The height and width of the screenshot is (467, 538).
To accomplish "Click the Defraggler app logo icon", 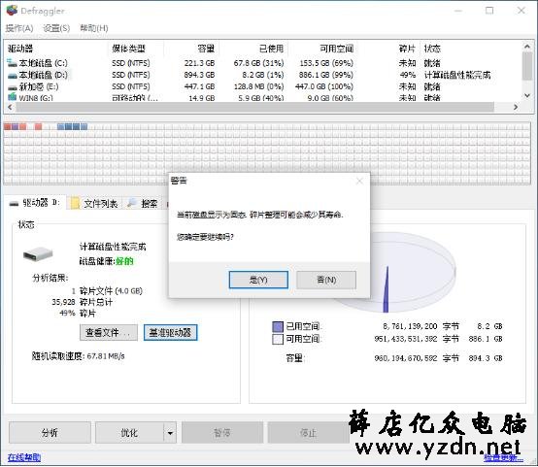I will tap(12, 11).
